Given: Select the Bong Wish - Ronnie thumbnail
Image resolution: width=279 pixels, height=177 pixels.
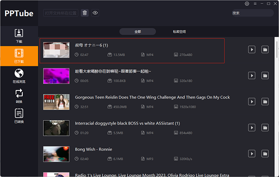Looking at the screenshot, I should (x=56, y=153).
